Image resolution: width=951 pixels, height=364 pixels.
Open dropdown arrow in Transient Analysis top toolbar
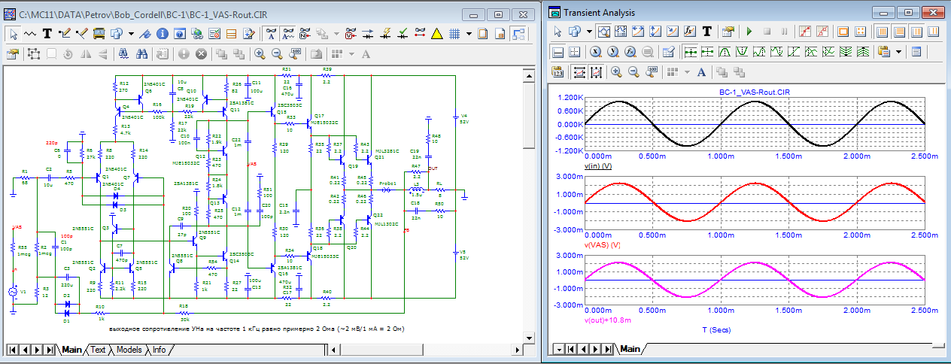(x=590, y=32)
